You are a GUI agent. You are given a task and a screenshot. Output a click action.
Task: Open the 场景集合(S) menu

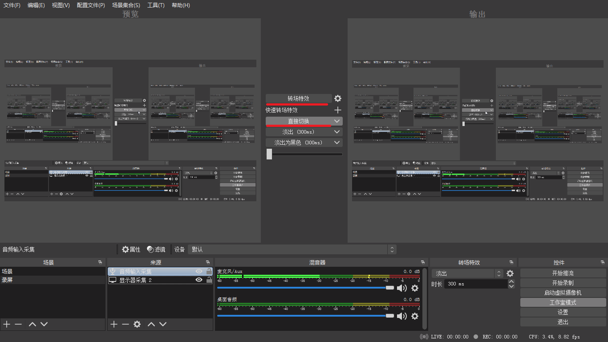[126, 5]
